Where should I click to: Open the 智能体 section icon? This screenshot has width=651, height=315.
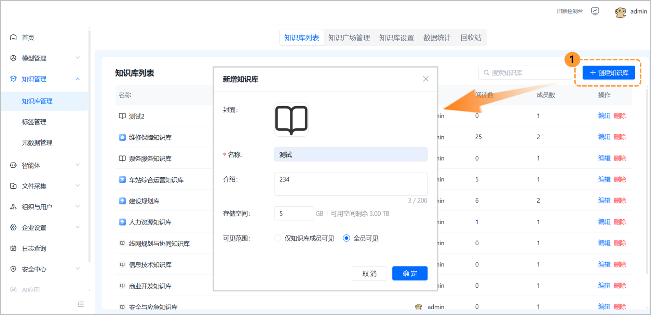(x=13, y=165)
